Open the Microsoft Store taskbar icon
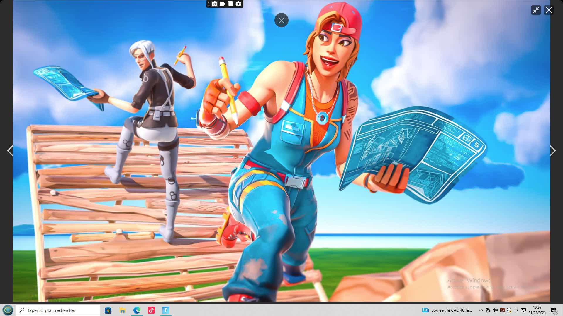This screenshot has height=316, width=563. [108, 310]
